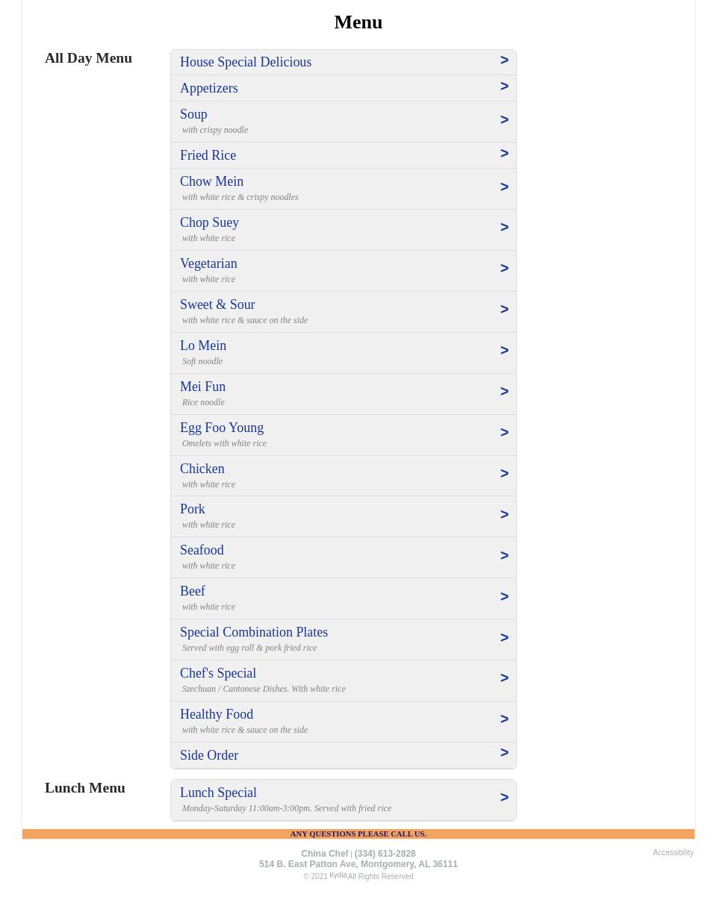
Task: Click the Vegetarian row arrow
Action: coord(504,269)
